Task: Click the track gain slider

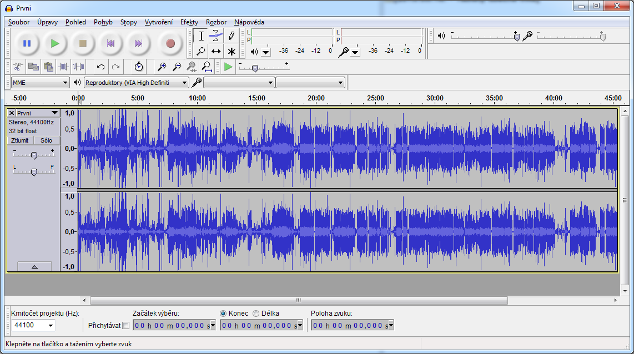Action: pos(34,155)
